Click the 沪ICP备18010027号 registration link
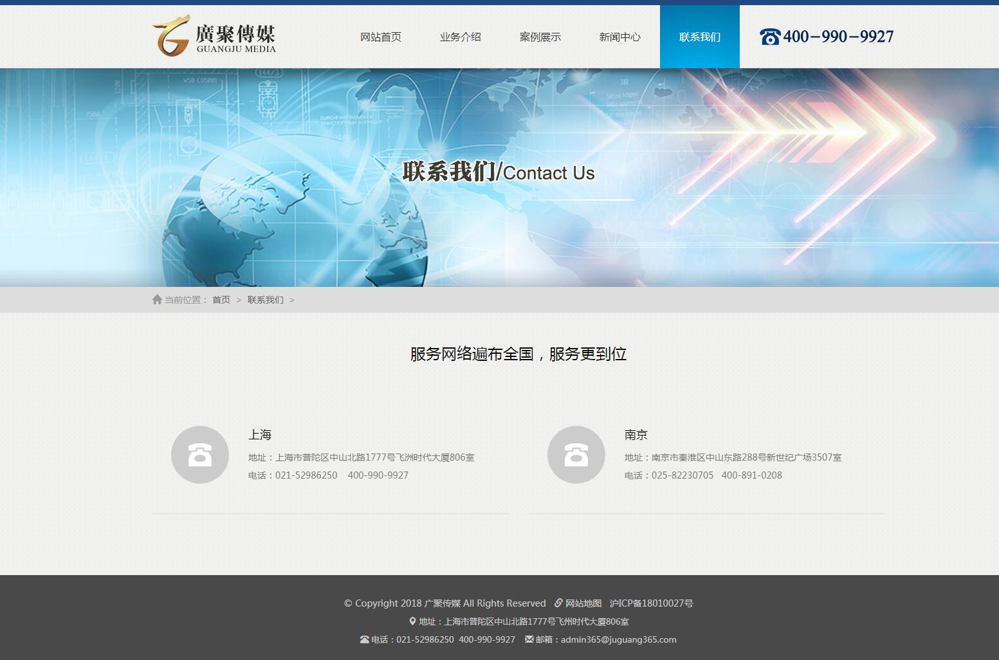This screenshot has width=999, height=660. pos(651,603)
